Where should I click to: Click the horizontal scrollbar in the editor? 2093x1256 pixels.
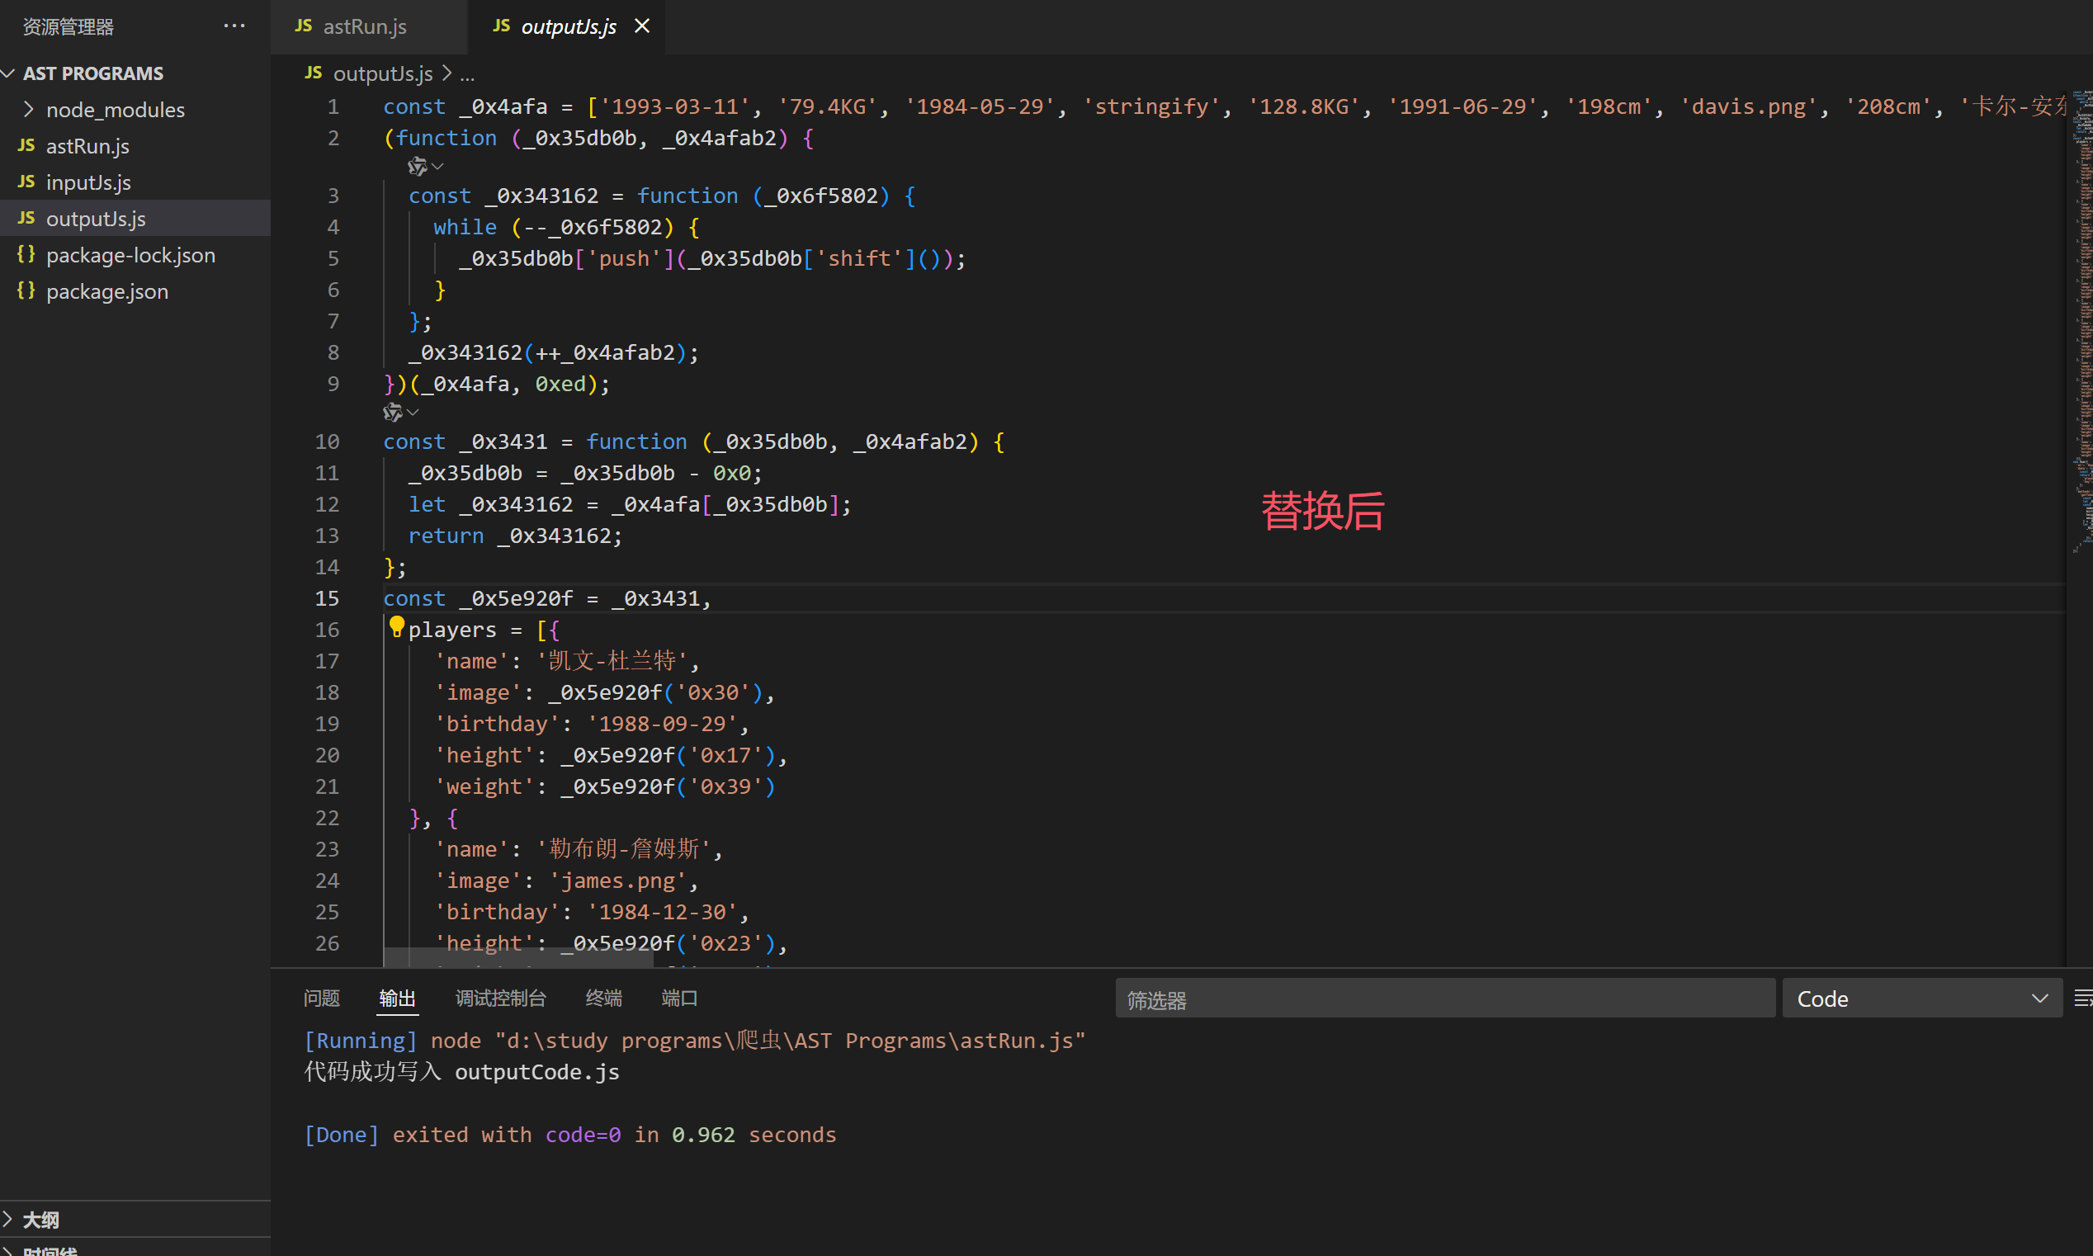pos(518,958)
